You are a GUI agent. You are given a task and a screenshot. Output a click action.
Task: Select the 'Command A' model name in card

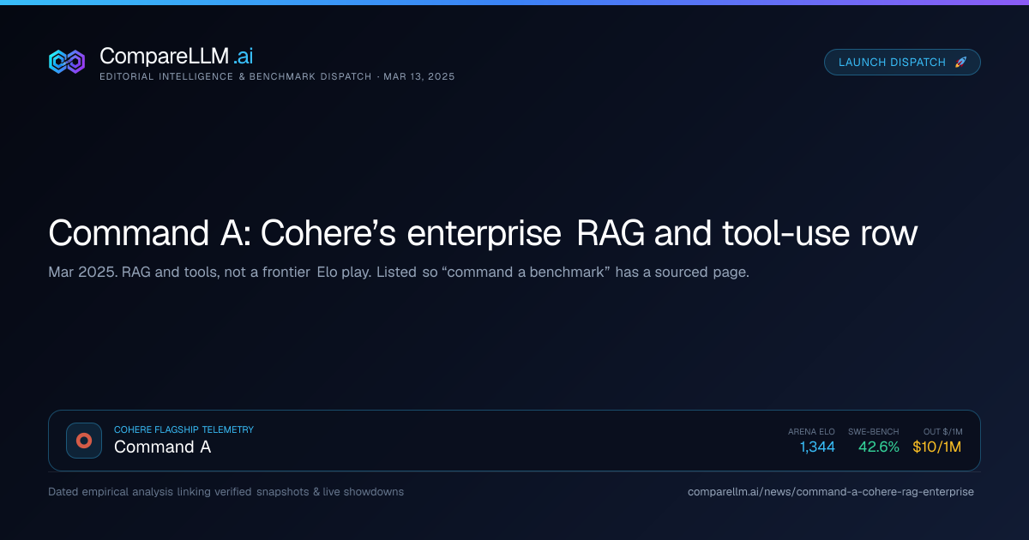162,447
